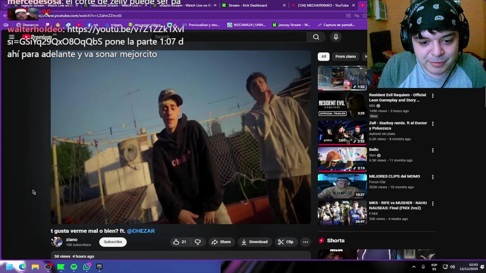This screenshot has width=486, height=273.
Task: Play the Bello video thumbnail
Action: pyautogui.click(x=342, y=159)
